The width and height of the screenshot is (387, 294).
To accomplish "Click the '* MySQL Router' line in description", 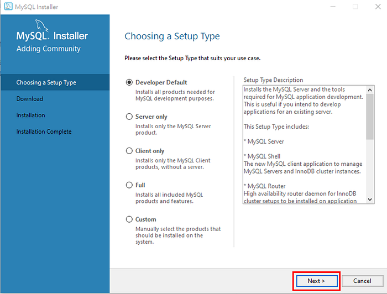I will pos(265,186).
